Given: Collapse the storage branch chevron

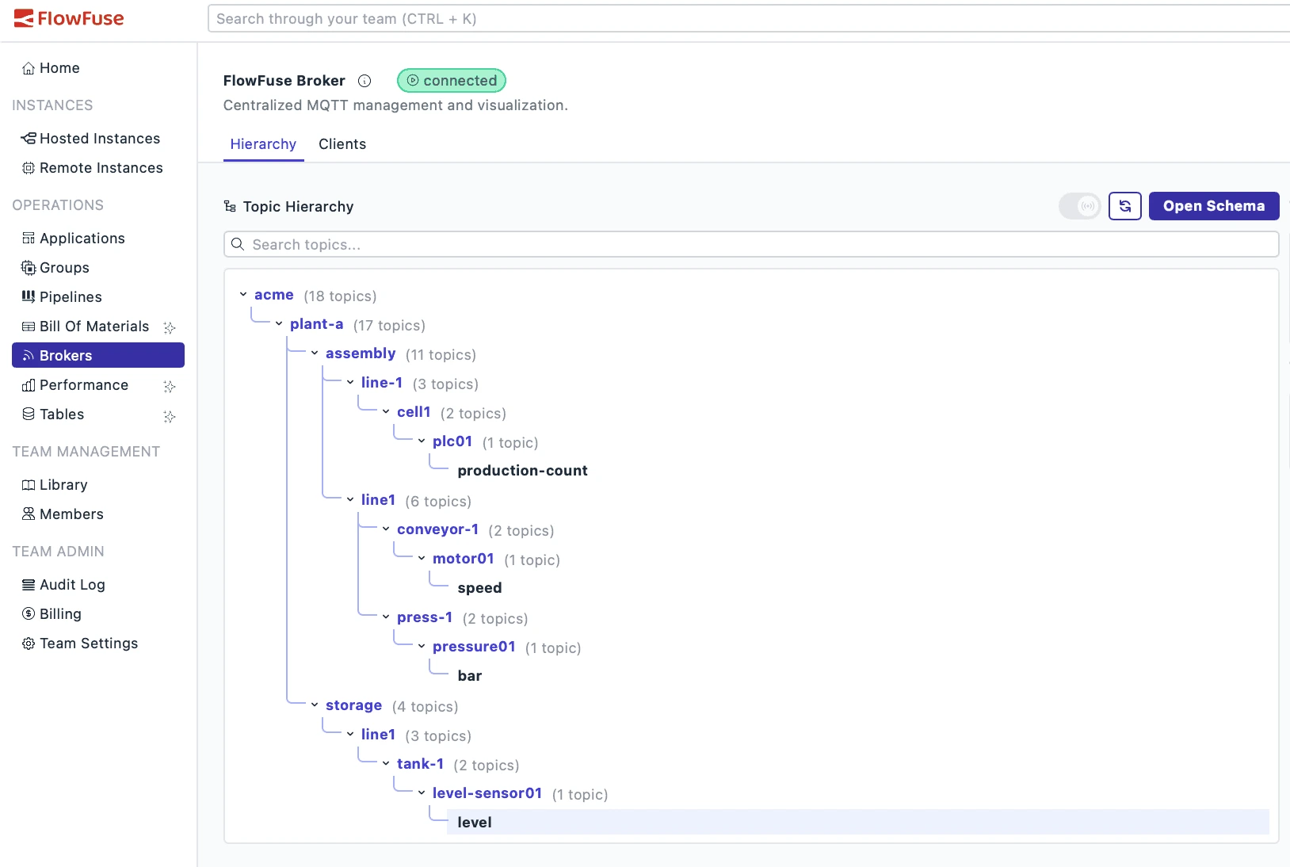Looking at the screenshot, I should [x=315, y=705].
